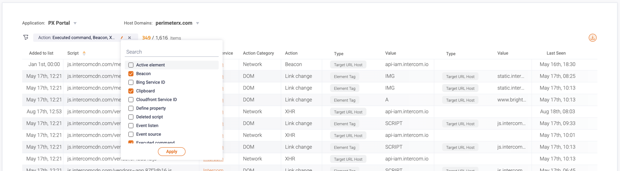The height and width of the screenshot is (171, 620).
Task: Click the Apply button in filter popup
Action: click(171, 151)
